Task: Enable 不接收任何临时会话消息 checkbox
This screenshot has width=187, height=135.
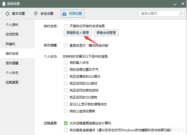Action: pyautogui.click(x=66, y=26)
